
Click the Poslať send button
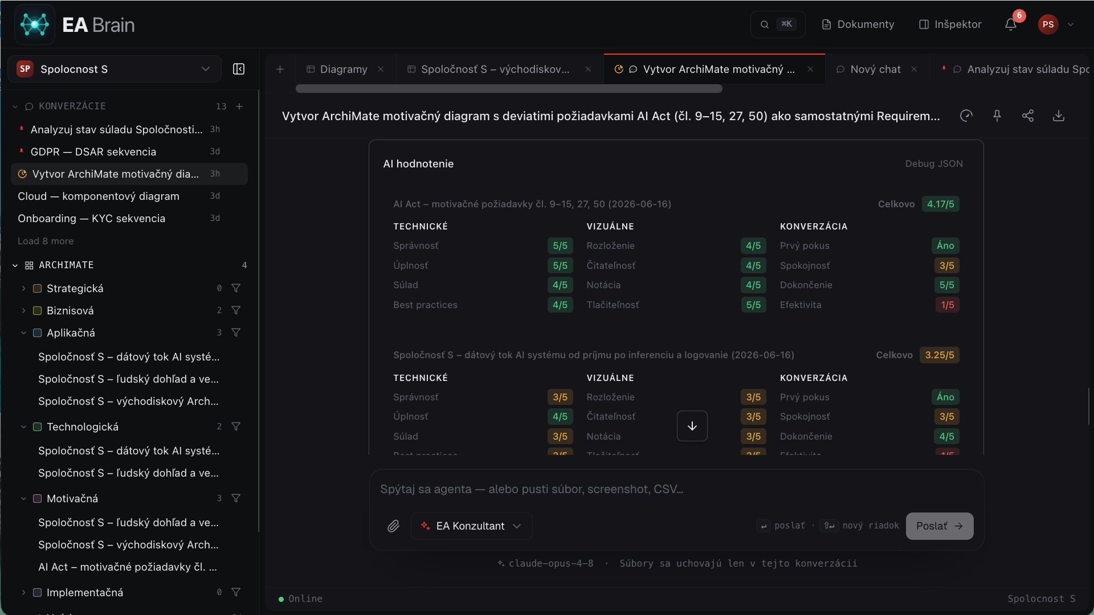tap(940, 526)
